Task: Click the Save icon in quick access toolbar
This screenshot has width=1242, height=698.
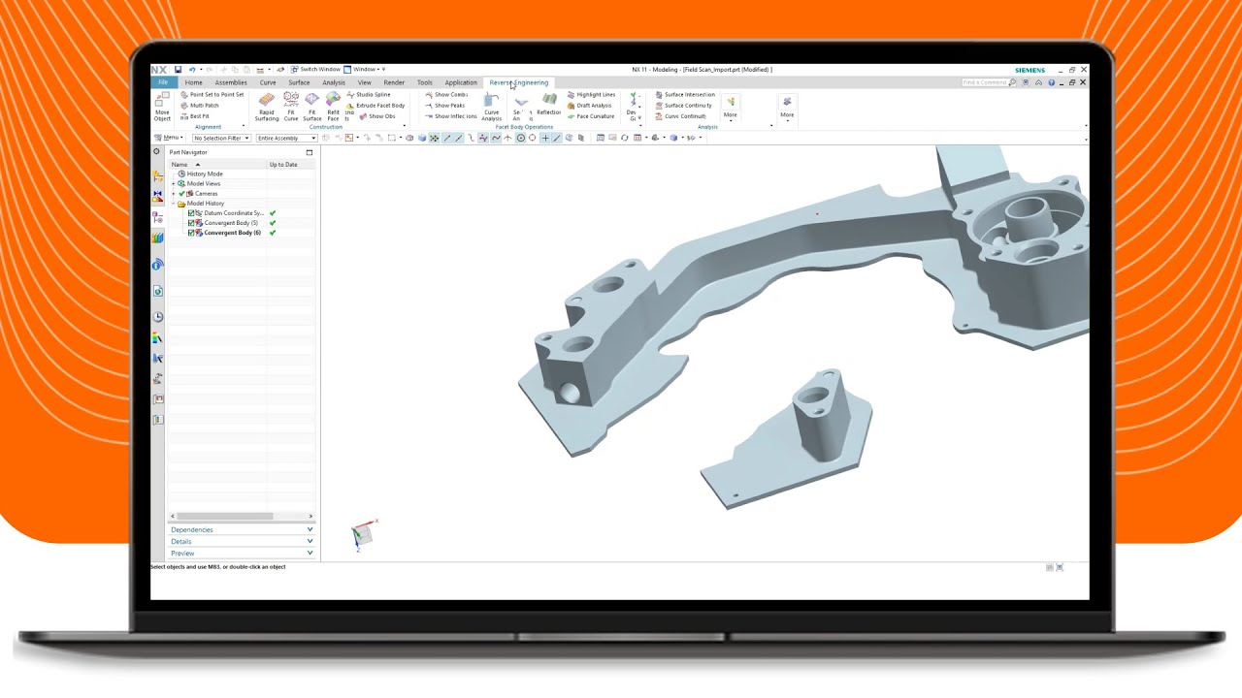Action: pos(179,70)
